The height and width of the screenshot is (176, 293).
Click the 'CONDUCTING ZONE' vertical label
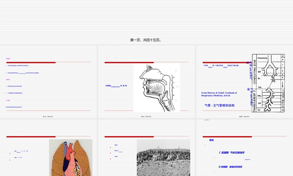tap(254, 71)
